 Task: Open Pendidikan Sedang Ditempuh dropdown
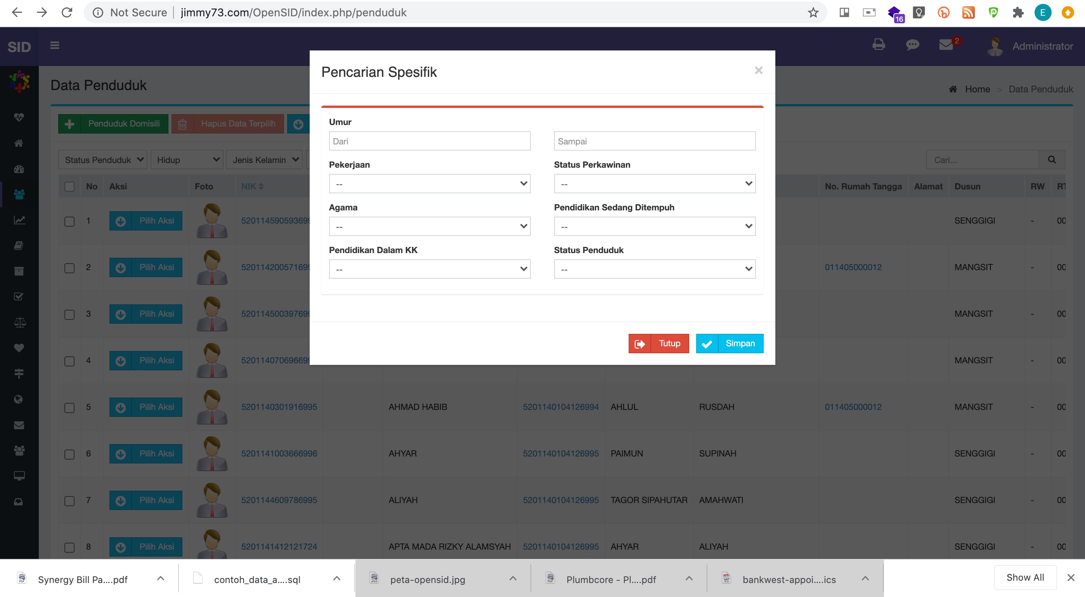[655, 227]
